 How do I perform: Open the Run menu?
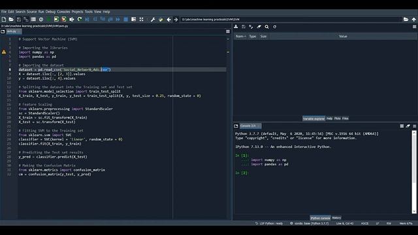point(41,12)
